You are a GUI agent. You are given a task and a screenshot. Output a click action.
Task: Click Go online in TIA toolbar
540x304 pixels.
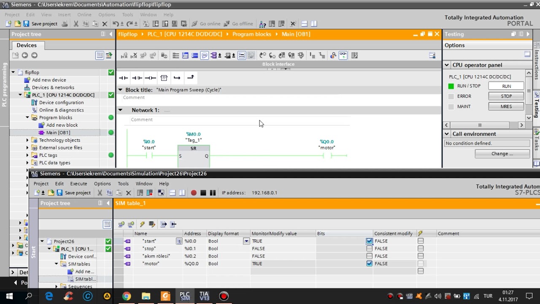(x=206, y=24)
